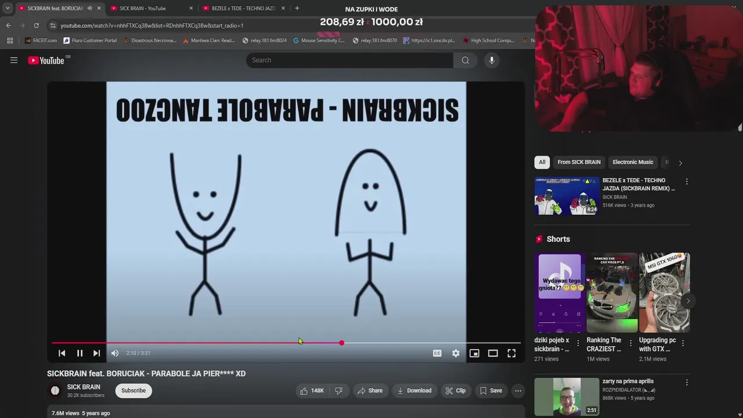
Task: Open the browser apps grid icon
Action: (x=10, y=41)
